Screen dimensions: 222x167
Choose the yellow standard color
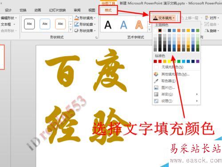[x=170, y=61]
